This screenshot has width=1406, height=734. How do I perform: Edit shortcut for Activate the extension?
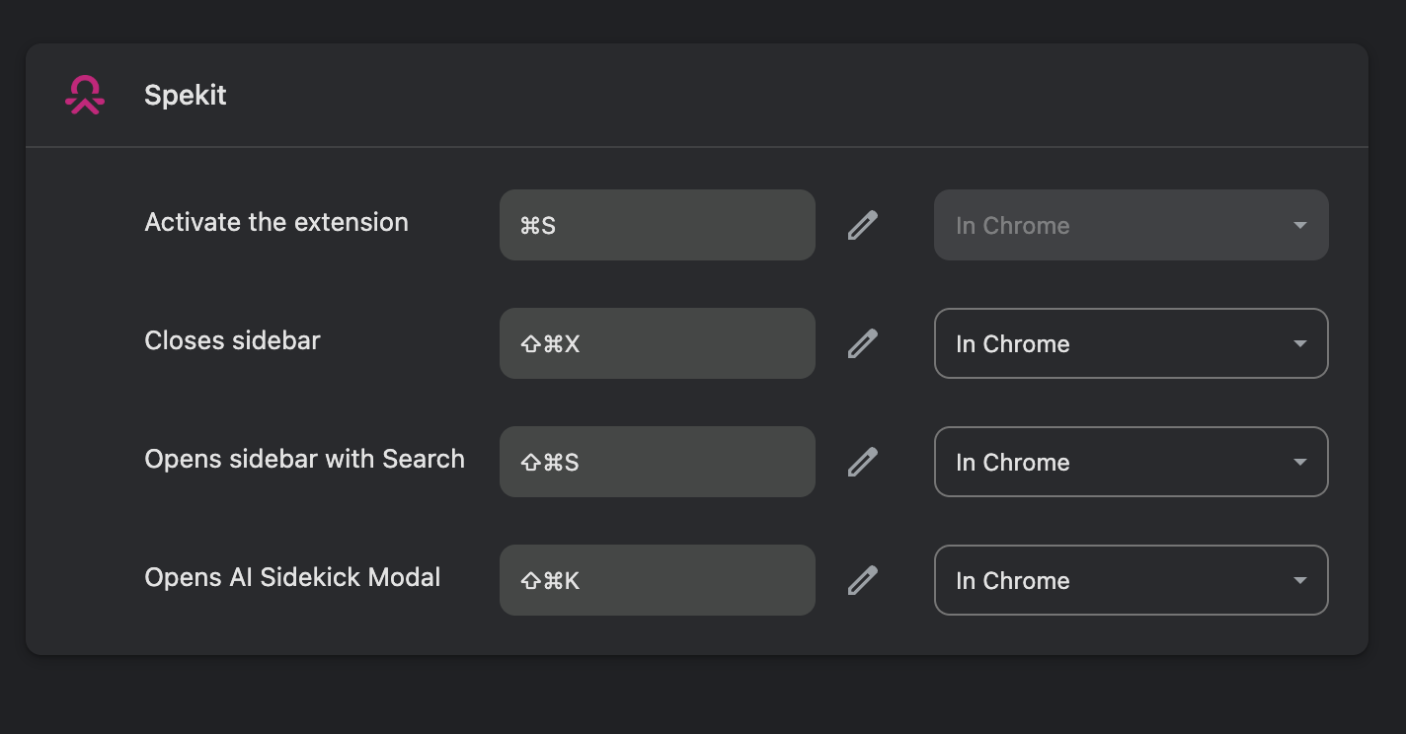(x=863, y=225)
